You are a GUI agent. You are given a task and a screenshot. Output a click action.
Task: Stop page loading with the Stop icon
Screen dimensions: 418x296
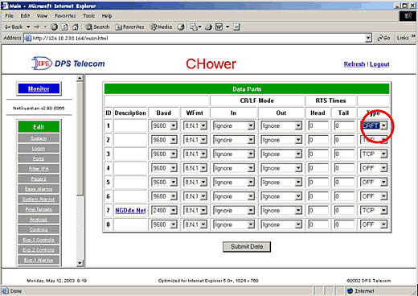55,27
